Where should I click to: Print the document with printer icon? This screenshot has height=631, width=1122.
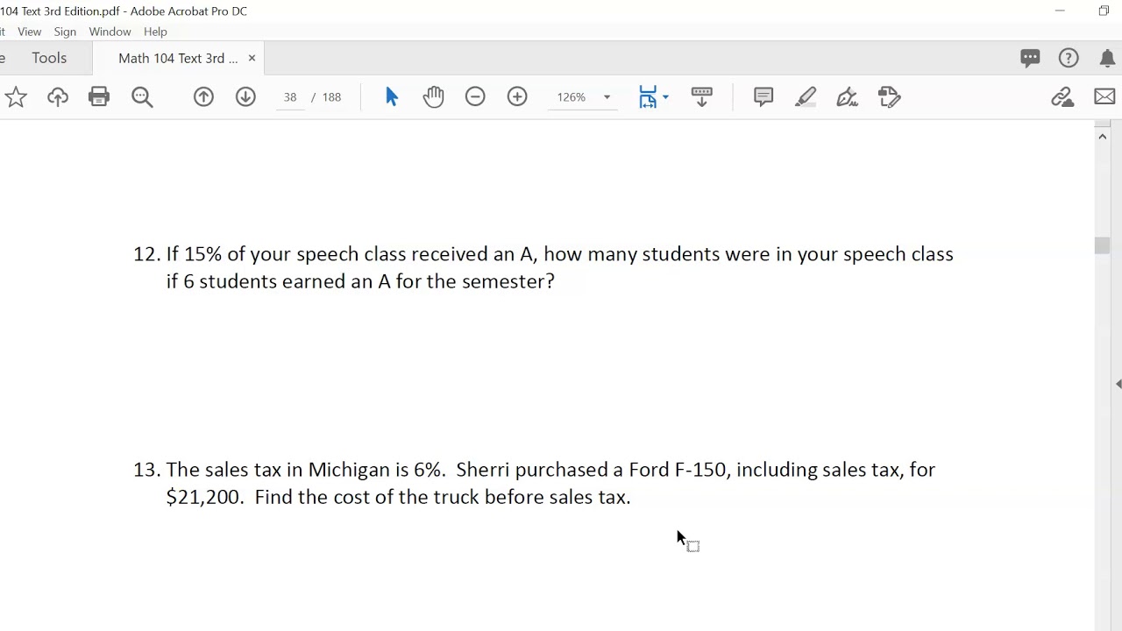tap(99, 97)
